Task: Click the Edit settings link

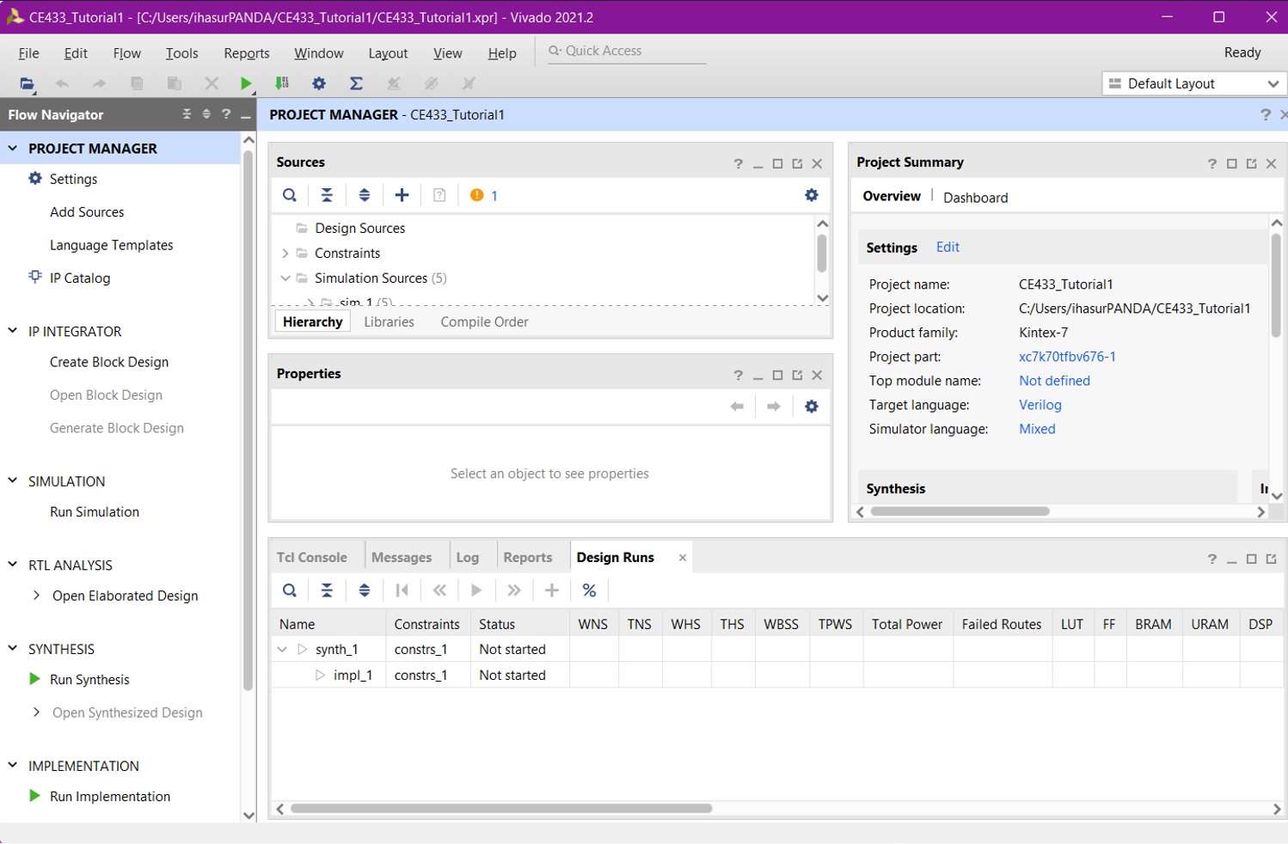Action: coord(948,247)
